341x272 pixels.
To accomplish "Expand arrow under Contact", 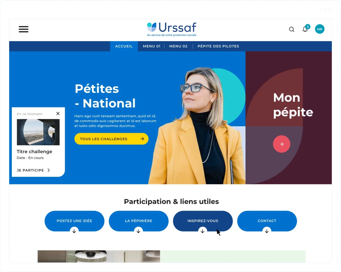I will [x=267, y=231].
